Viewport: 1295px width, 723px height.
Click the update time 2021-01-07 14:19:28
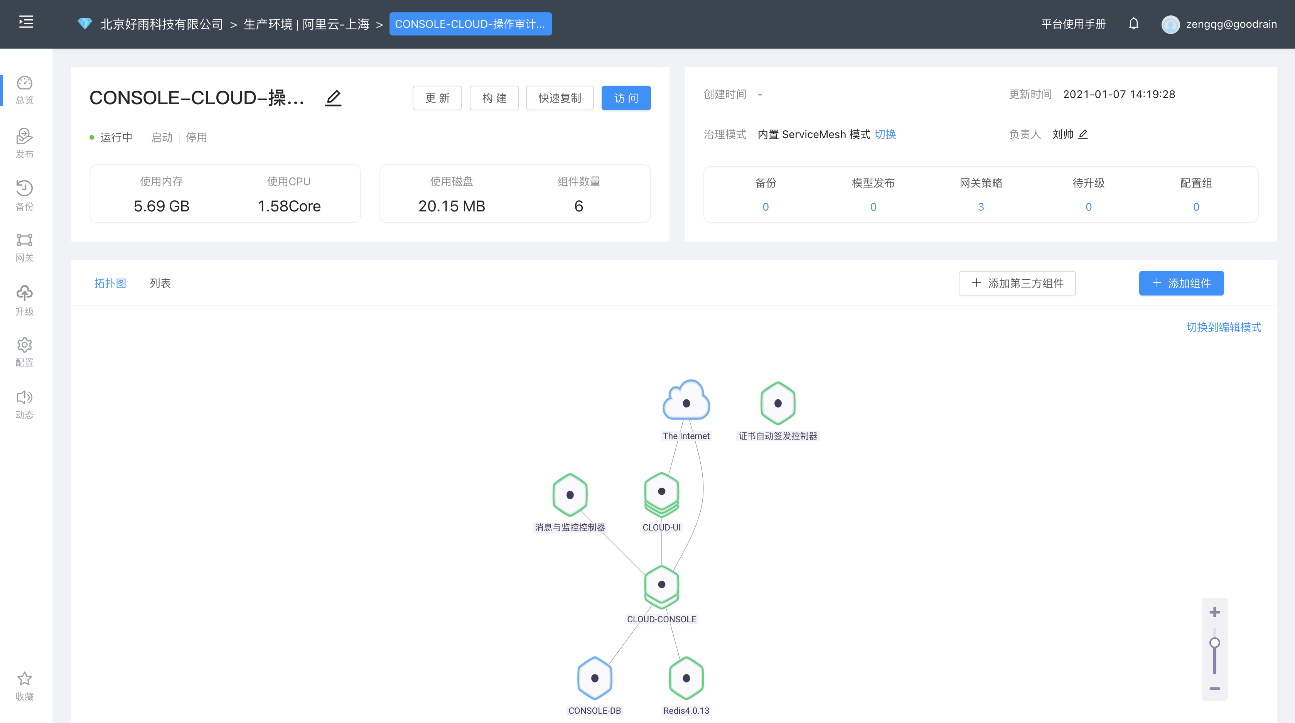tap(1119, 94)
